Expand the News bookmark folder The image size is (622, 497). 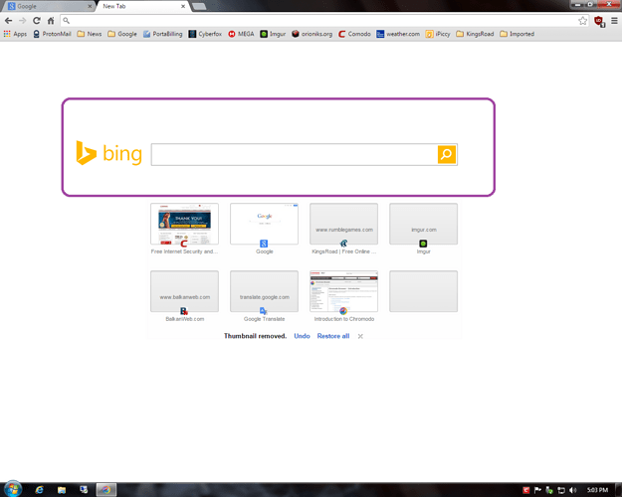90,34
